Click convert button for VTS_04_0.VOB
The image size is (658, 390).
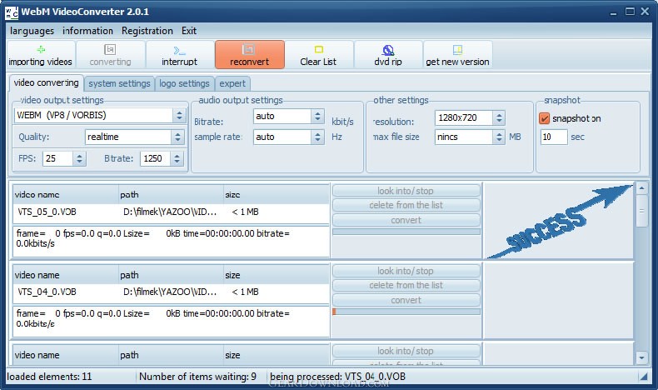pyautogui.click(x=406, y=301)
